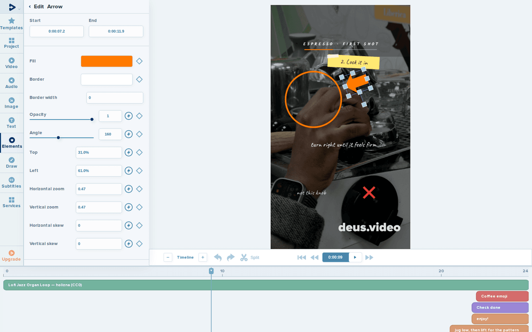The width and height of the screenshot is (532, 332).
Task: Click the Horizontal zoom field
Action: coord(99,189)
